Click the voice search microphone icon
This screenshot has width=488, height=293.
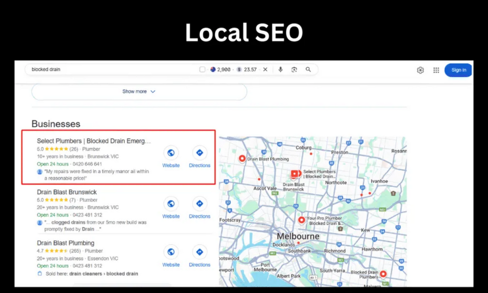pyautogui.click(x=281, y=69)
